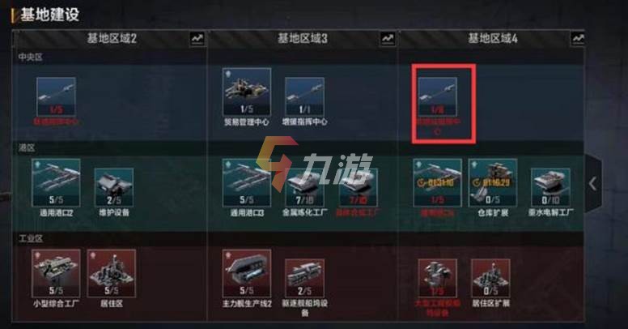Select 主力舰生产线2 in industrial zone
The image size is (628, 329).
[246, 273]
